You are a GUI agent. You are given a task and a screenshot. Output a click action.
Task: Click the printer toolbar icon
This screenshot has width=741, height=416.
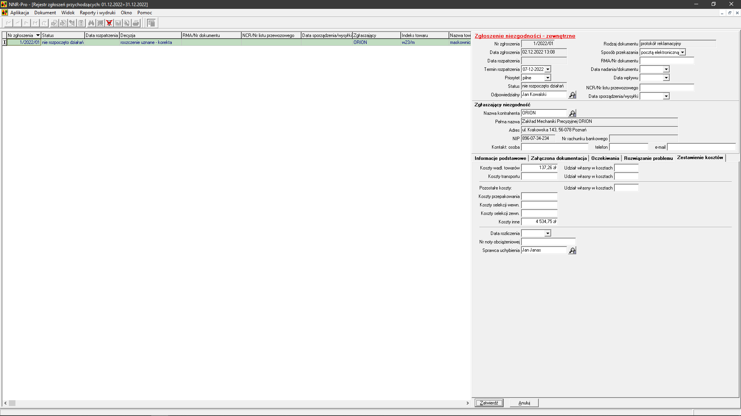click(x=136, y=23)
